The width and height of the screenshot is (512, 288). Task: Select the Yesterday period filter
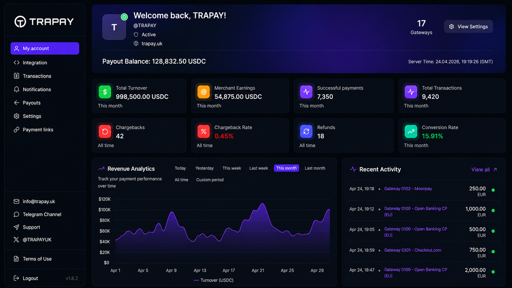click(x=204, y=168)
